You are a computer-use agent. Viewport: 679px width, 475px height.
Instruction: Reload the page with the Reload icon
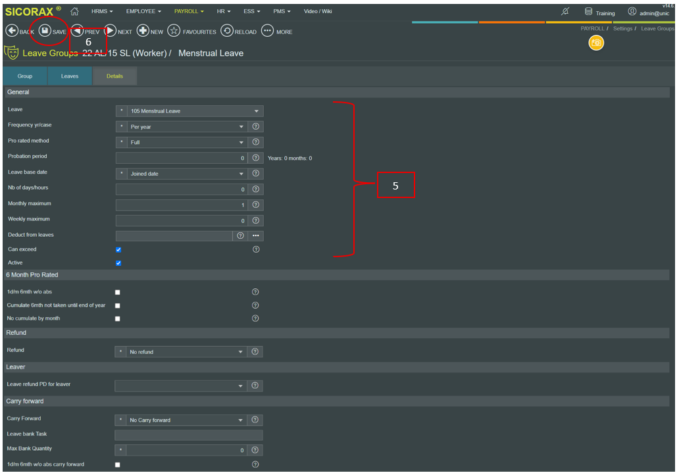click(227, 31)
